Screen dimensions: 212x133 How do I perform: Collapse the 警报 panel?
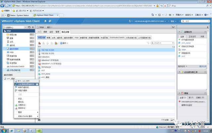click(180, 93)
